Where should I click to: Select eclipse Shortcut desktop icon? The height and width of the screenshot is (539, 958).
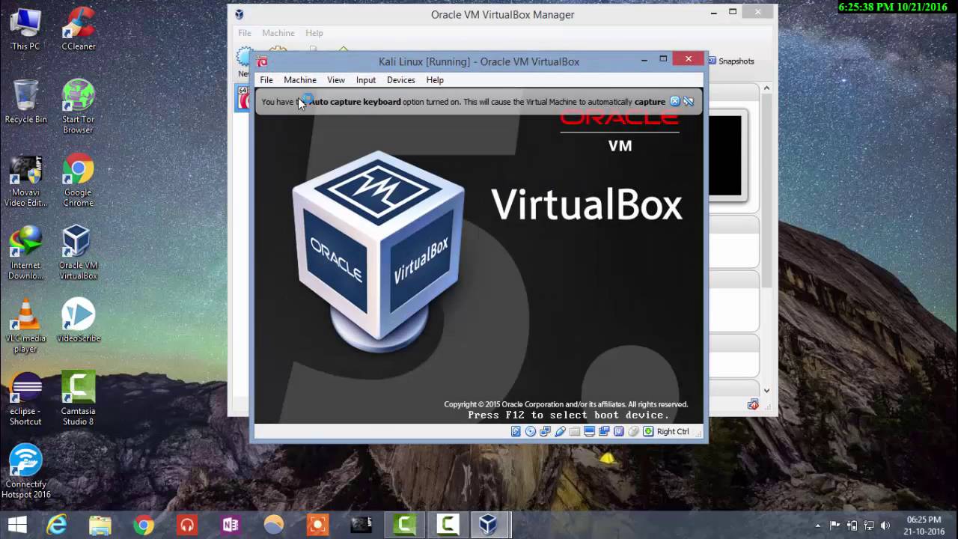coord(25,399)
